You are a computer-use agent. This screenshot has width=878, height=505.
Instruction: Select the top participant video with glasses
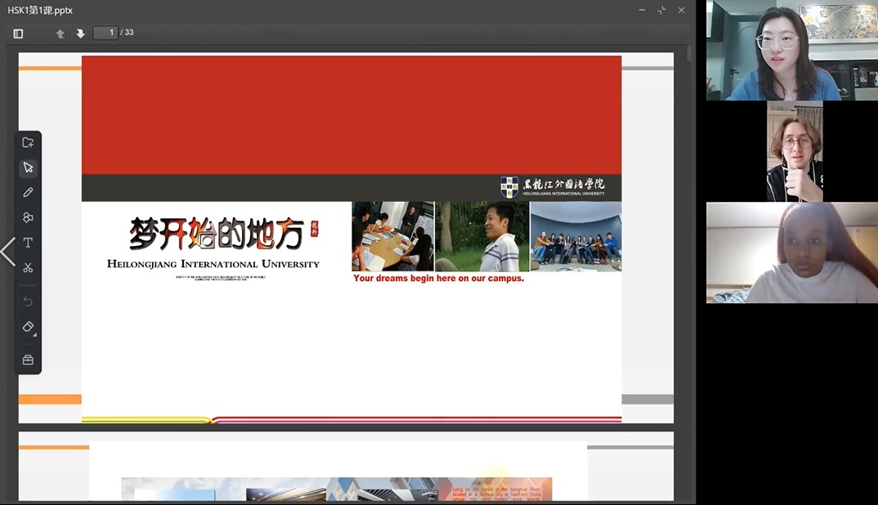point(792,51)
